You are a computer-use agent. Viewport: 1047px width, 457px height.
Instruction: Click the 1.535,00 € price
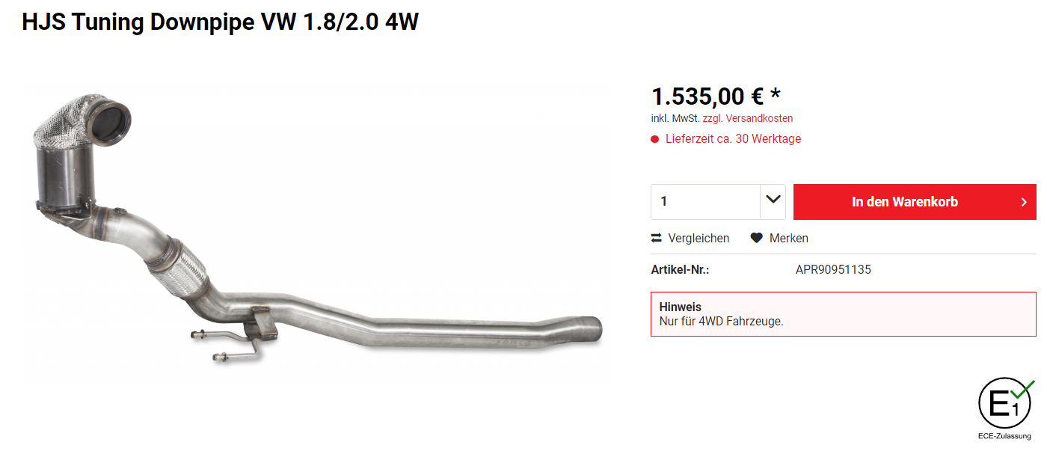tap(707, 96)
